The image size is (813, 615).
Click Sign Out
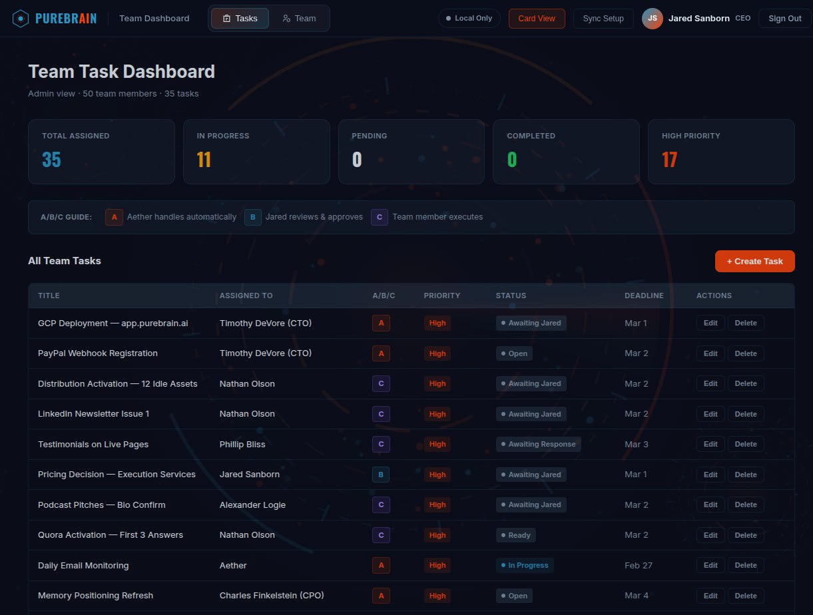coord(784,18)
